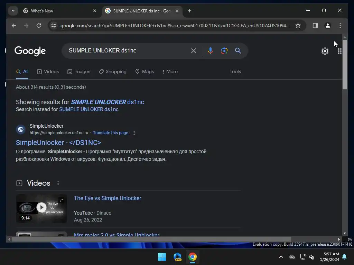The height and width of the screenshot is (265, 354).
Task: Open the tab search dropdown arrow
Action: pyautogui.click(x=13, y=11)
